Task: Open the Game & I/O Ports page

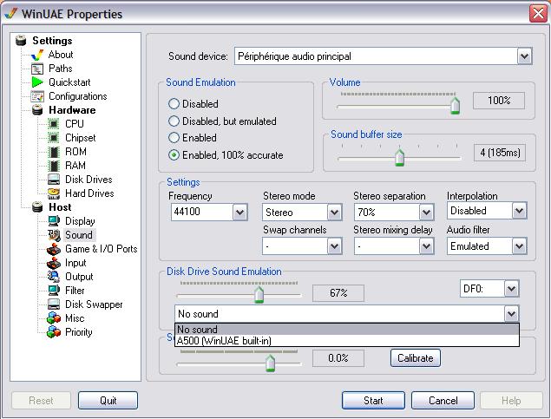Action: coord(102,249)
